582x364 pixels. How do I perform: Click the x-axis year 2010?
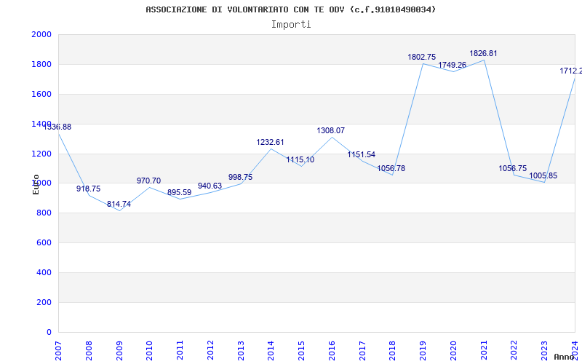150,351
